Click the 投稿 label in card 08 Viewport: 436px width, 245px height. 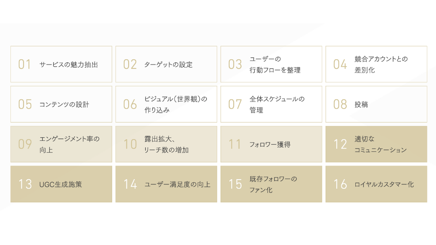[361, 105]
